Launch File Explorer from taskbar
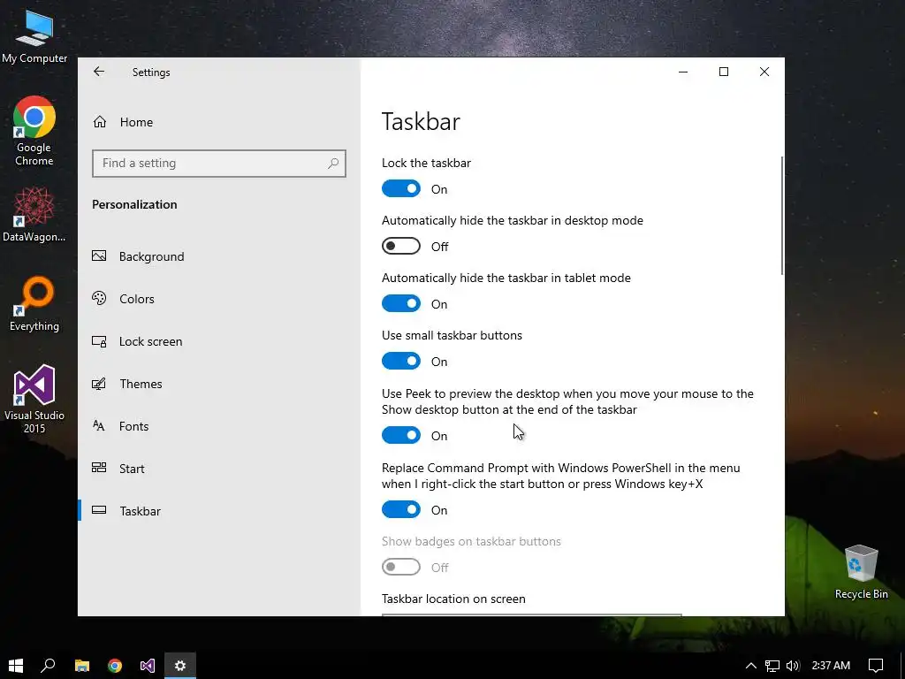The width and height of the screenshot is (905, 679). [x=82, y=666]
